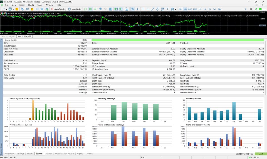Draw a vertical line

(143, 9)
